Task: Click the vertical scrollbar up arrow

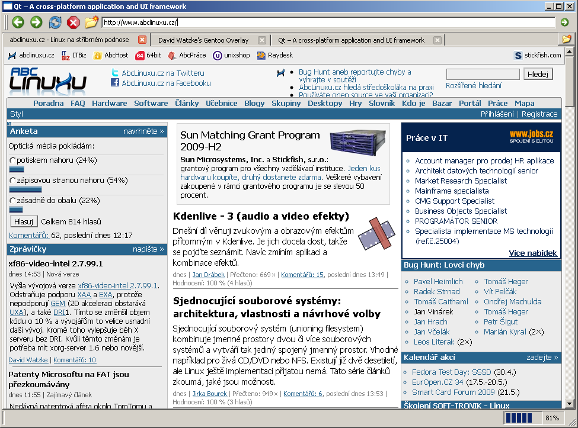Action: pyautogui.click(x=569, y=52)
